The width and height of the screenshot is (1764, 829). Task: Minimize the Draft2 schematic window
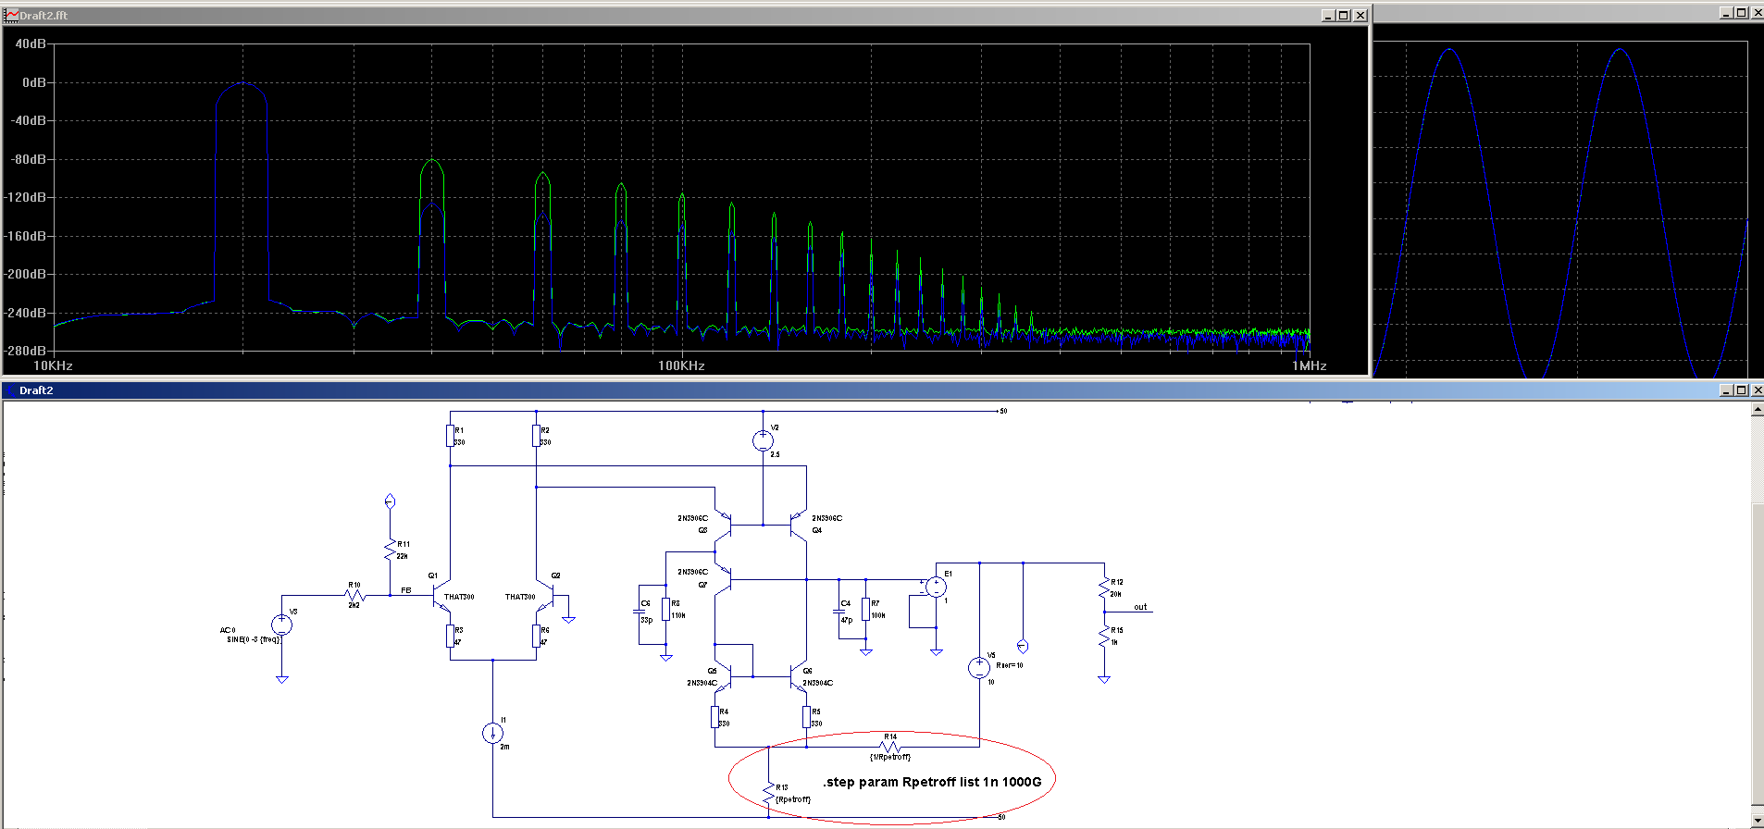(1725, 390)
